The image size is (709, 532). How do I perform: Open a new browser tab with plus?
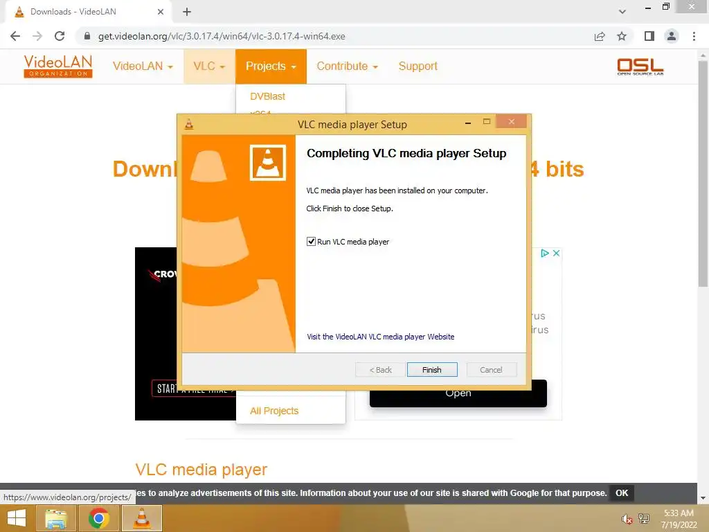coord(187,12)
